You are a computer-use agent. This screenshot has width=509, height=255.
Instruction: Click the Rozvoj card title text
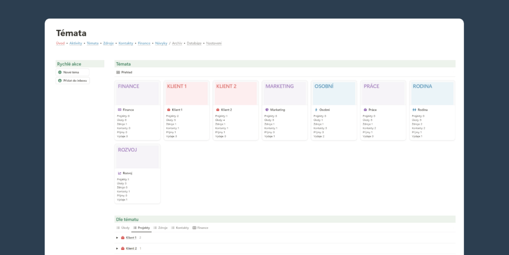click(x=128, y=173)
